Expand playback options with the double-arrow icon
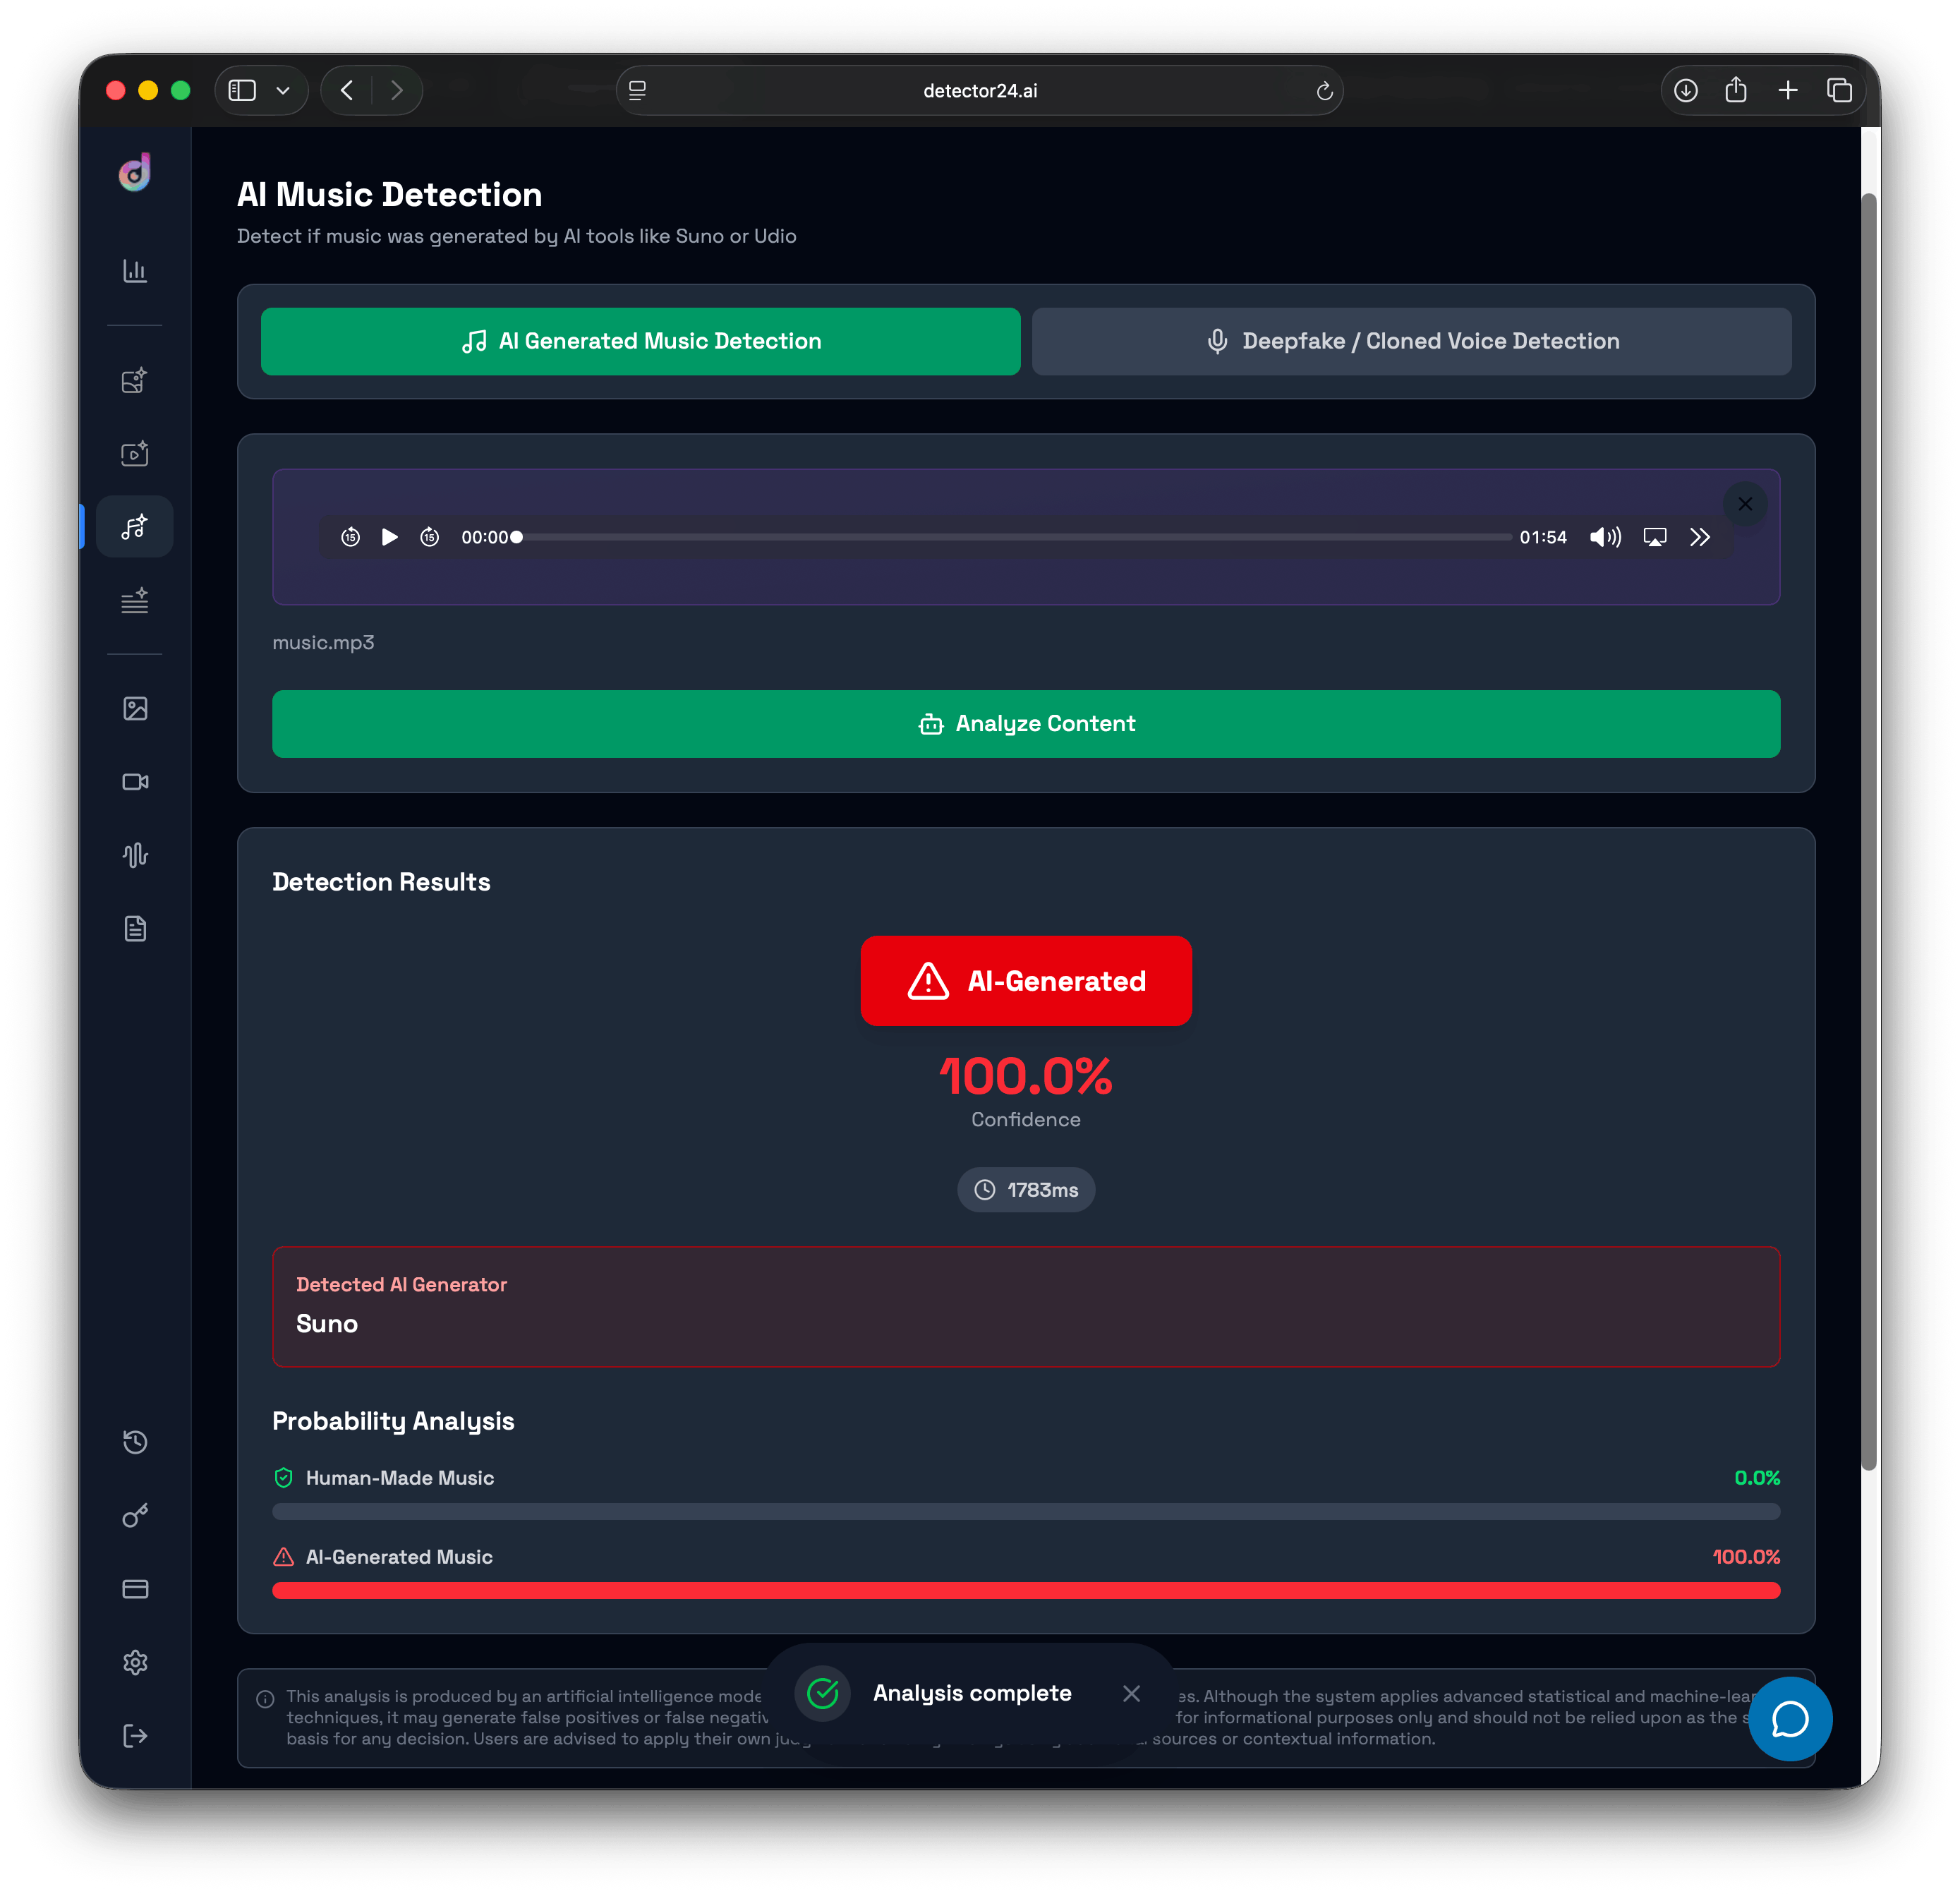 [x=1700, y=537]
